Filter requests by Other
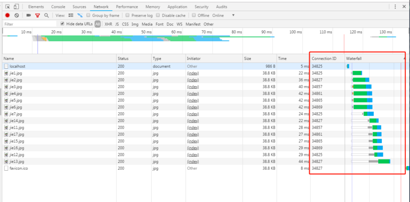The image size is (410, 202). pos(209,24)
